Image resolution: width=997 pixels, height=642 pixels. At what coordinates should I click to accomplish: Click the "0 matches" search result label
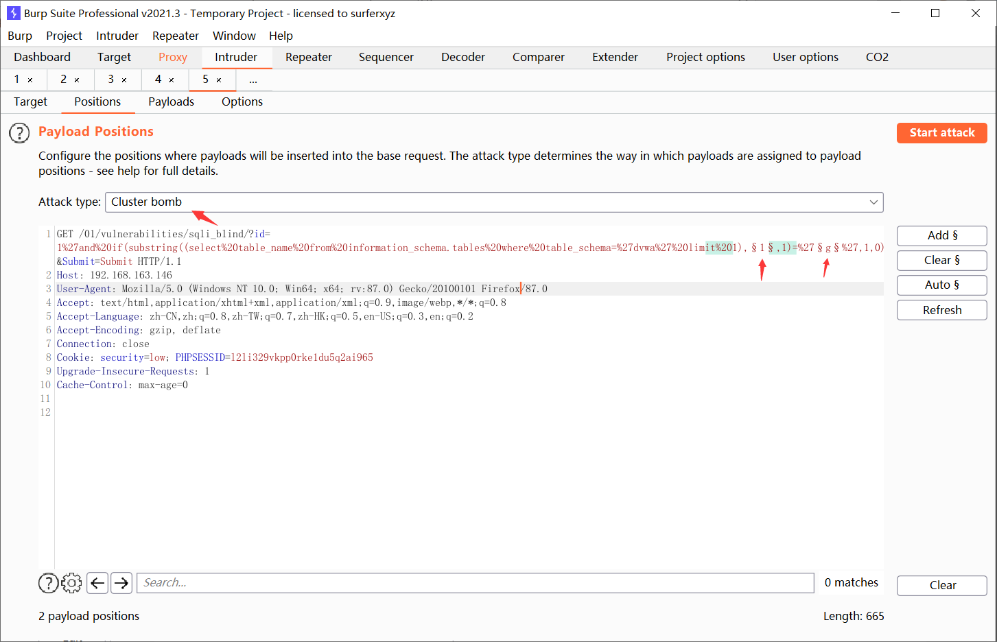(x=852, y=583)
